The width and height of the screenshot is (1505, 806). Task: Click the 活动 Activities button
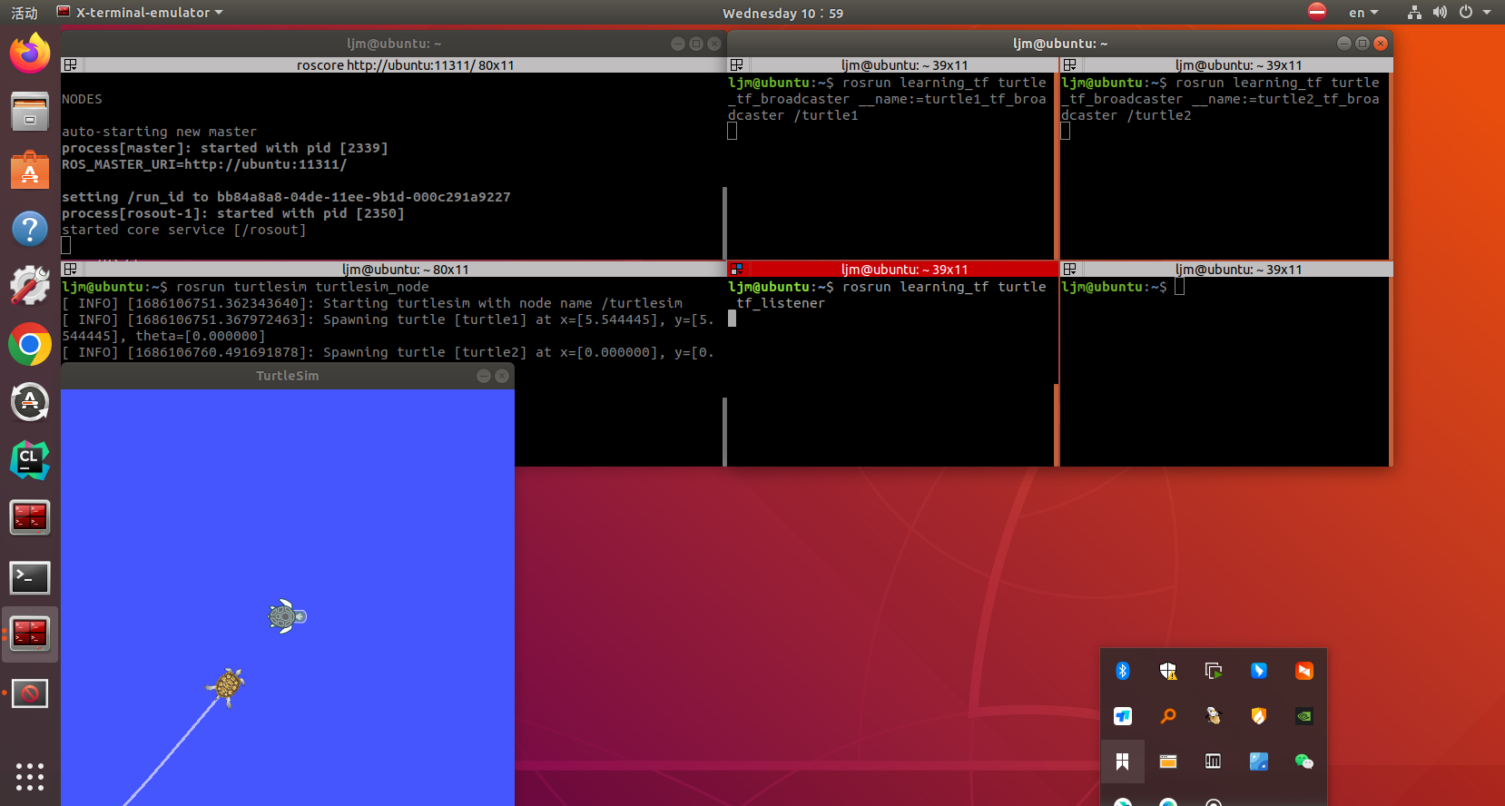click(25, 13)
